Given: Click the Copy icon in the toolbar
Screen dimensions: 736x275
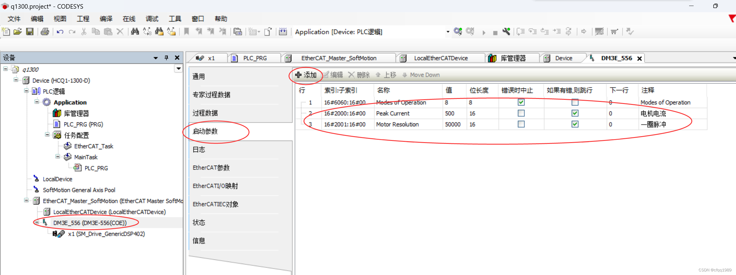Looking at the screenshot, I should pyautogui.click(x=96, y=32).
